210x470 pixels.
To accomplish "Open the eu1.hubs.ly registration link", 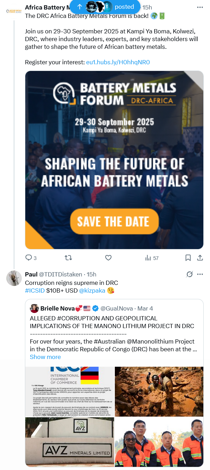I will pos(118,62).
